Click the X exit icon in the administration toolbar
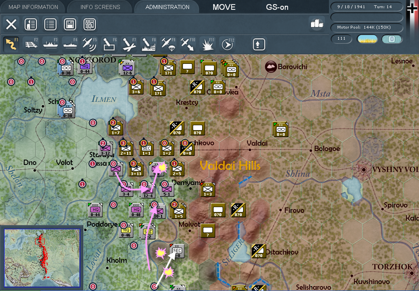419x291 pixels. tap(11, 24)
